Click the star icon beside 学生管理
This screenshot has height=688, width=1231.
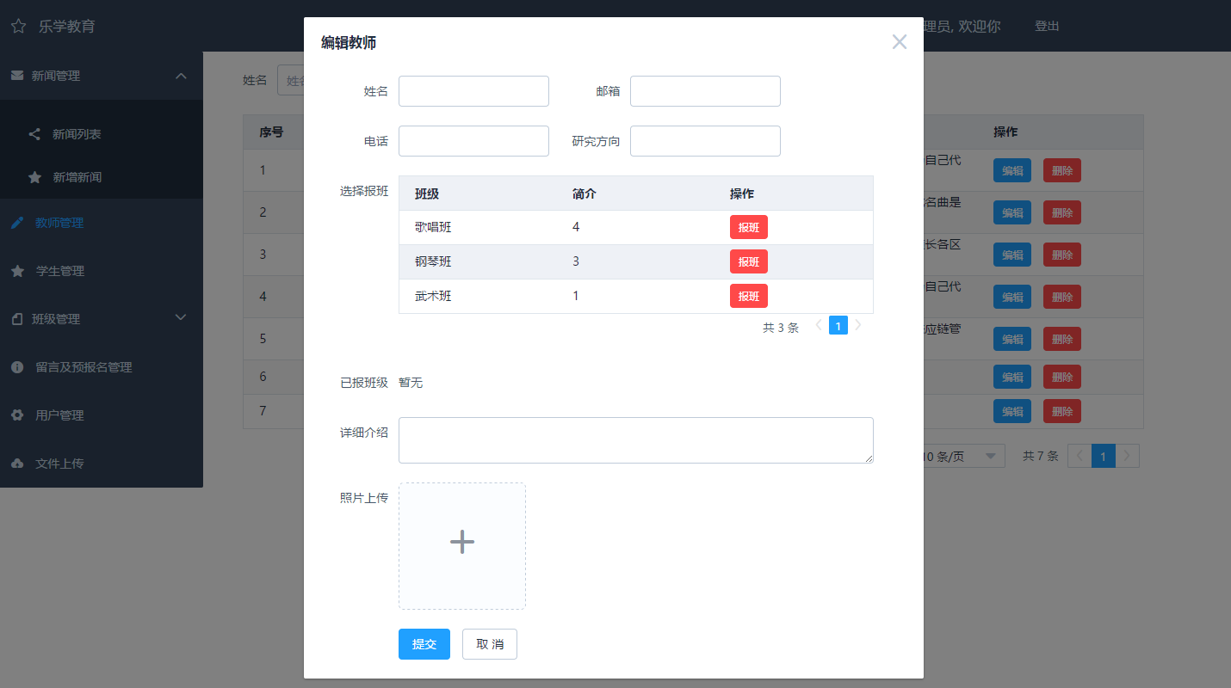pos(17,271)
